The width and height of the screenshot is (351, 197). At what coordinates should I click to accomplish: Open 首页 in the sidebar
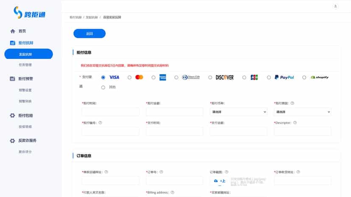tap(22, 31)
